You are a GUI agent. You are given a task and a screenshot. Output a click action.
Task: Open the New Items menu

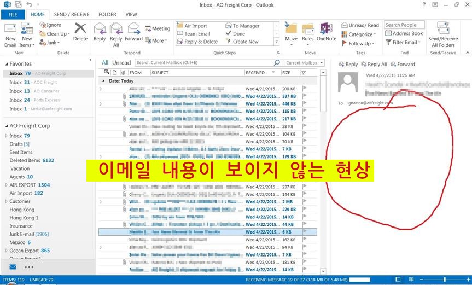pyautogui.click(x=27, y=36)
